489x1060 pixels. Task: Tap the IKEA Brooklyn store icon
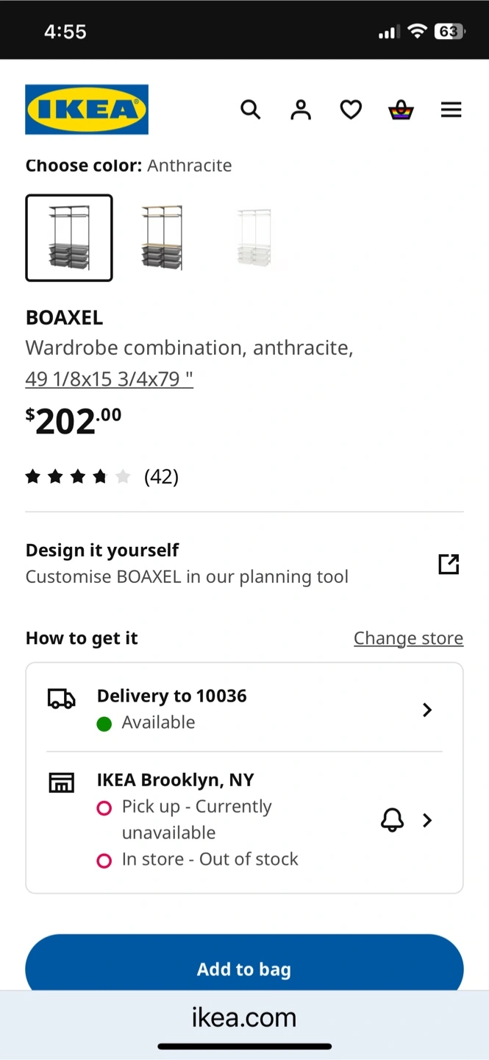tap(62, 782)
